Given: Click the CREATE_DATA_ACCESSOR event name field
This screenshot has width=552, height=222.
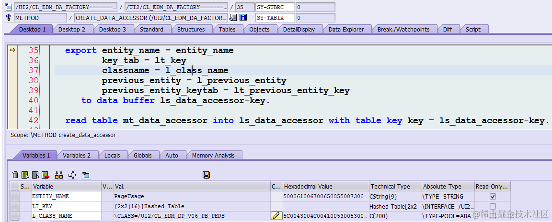Looking at the screenshot, I should point(150,18).
